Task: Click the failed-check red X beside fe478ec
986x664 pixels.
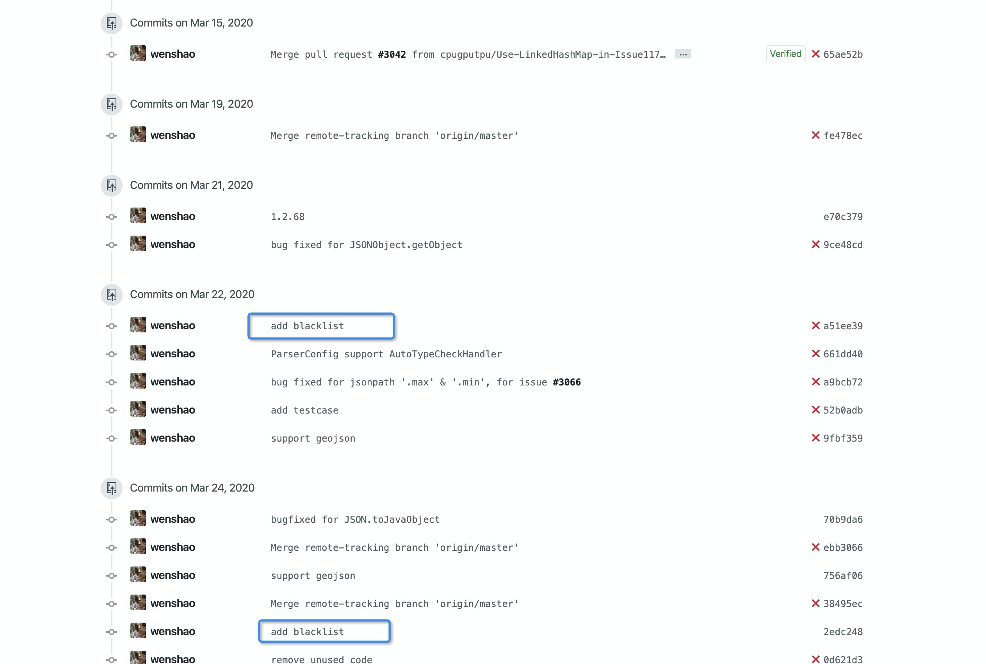Action: click(x=815, y=135)
